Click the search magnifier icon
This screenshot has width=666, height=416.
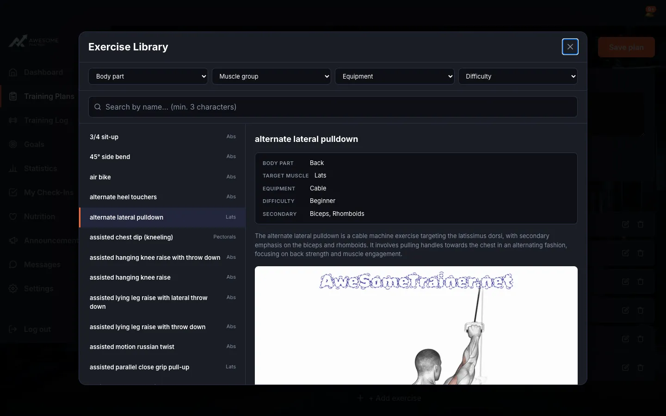point(98,107)
